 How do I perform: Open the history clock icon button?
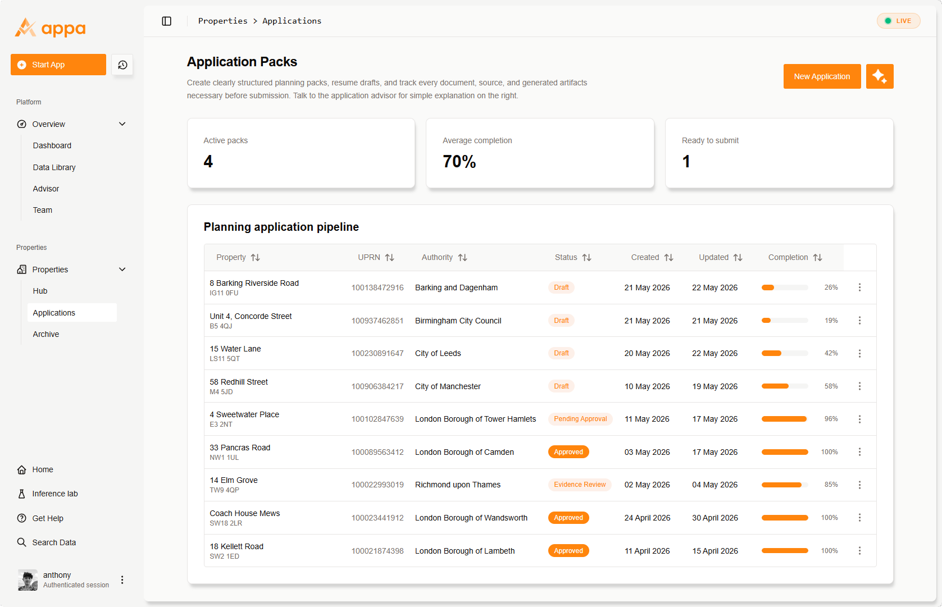click(x=122, y=65)
